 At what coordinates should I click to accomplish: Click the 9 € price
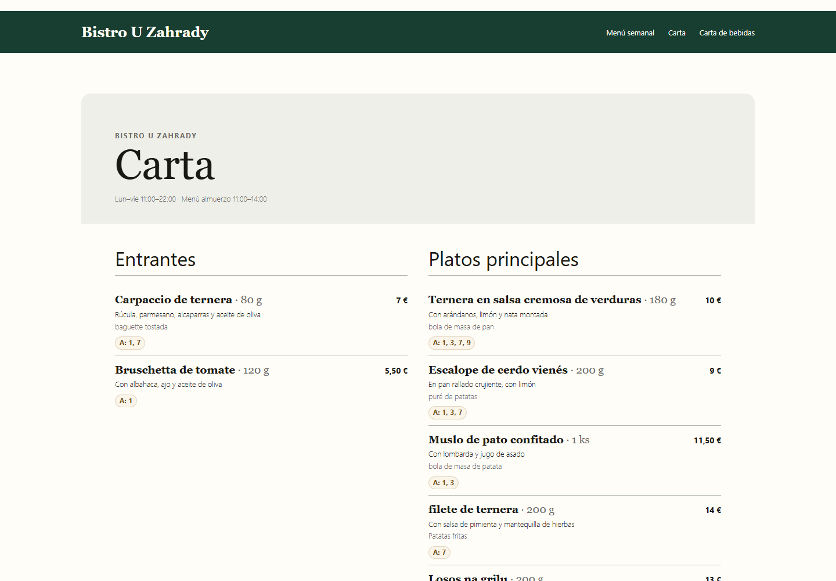pyautogui.click(x=715, y=371)
